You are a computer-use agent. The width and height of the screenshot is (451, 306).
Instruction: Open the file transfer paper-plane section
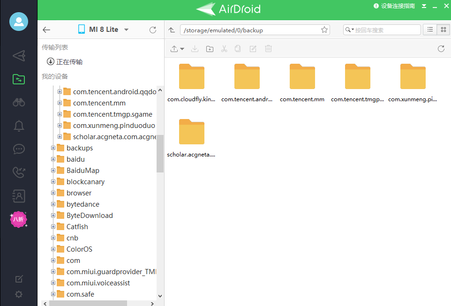[19, 56]
